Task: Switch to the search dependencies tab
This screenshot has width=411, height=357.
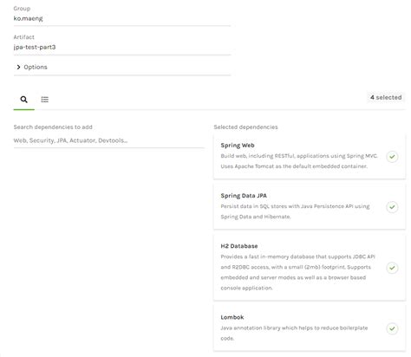Action: click(24, 100)
